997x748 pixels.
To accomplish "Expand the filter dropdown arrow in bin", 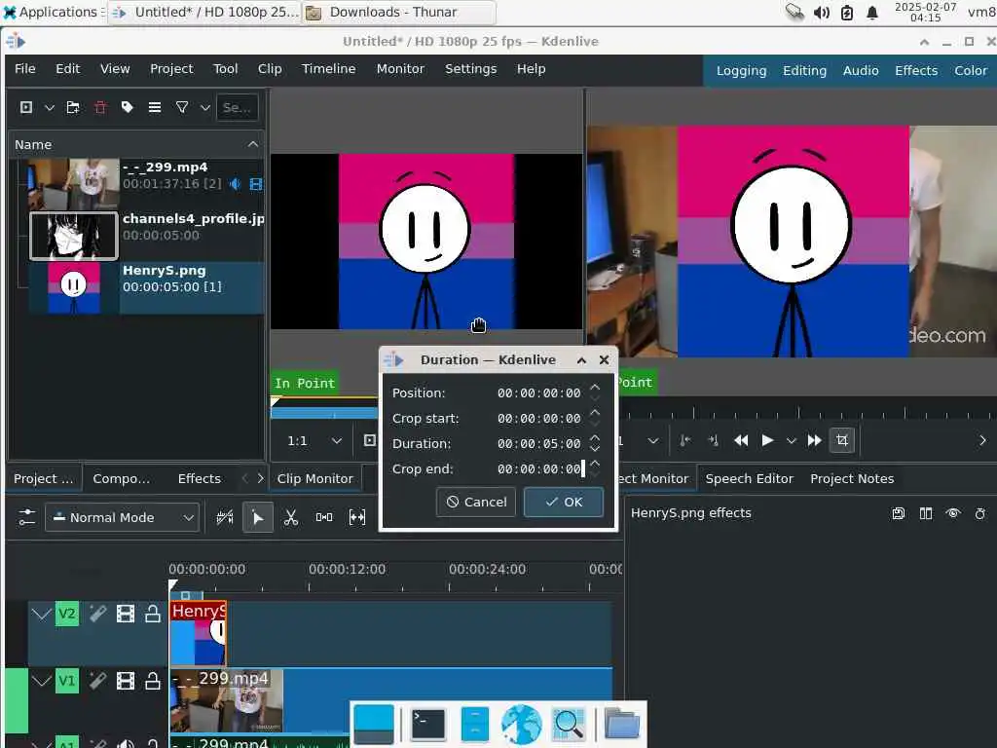I will (x=205, y=107).
